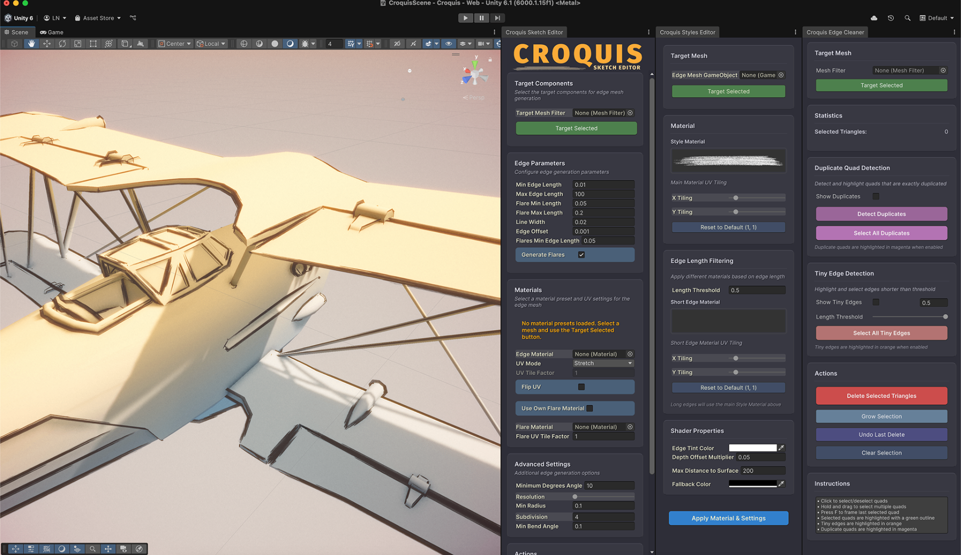Image resolution: width=961 pixels, height=555 pixels.
Task: Select the Croquis Styles Editor tab
Action: pos(687,32)
